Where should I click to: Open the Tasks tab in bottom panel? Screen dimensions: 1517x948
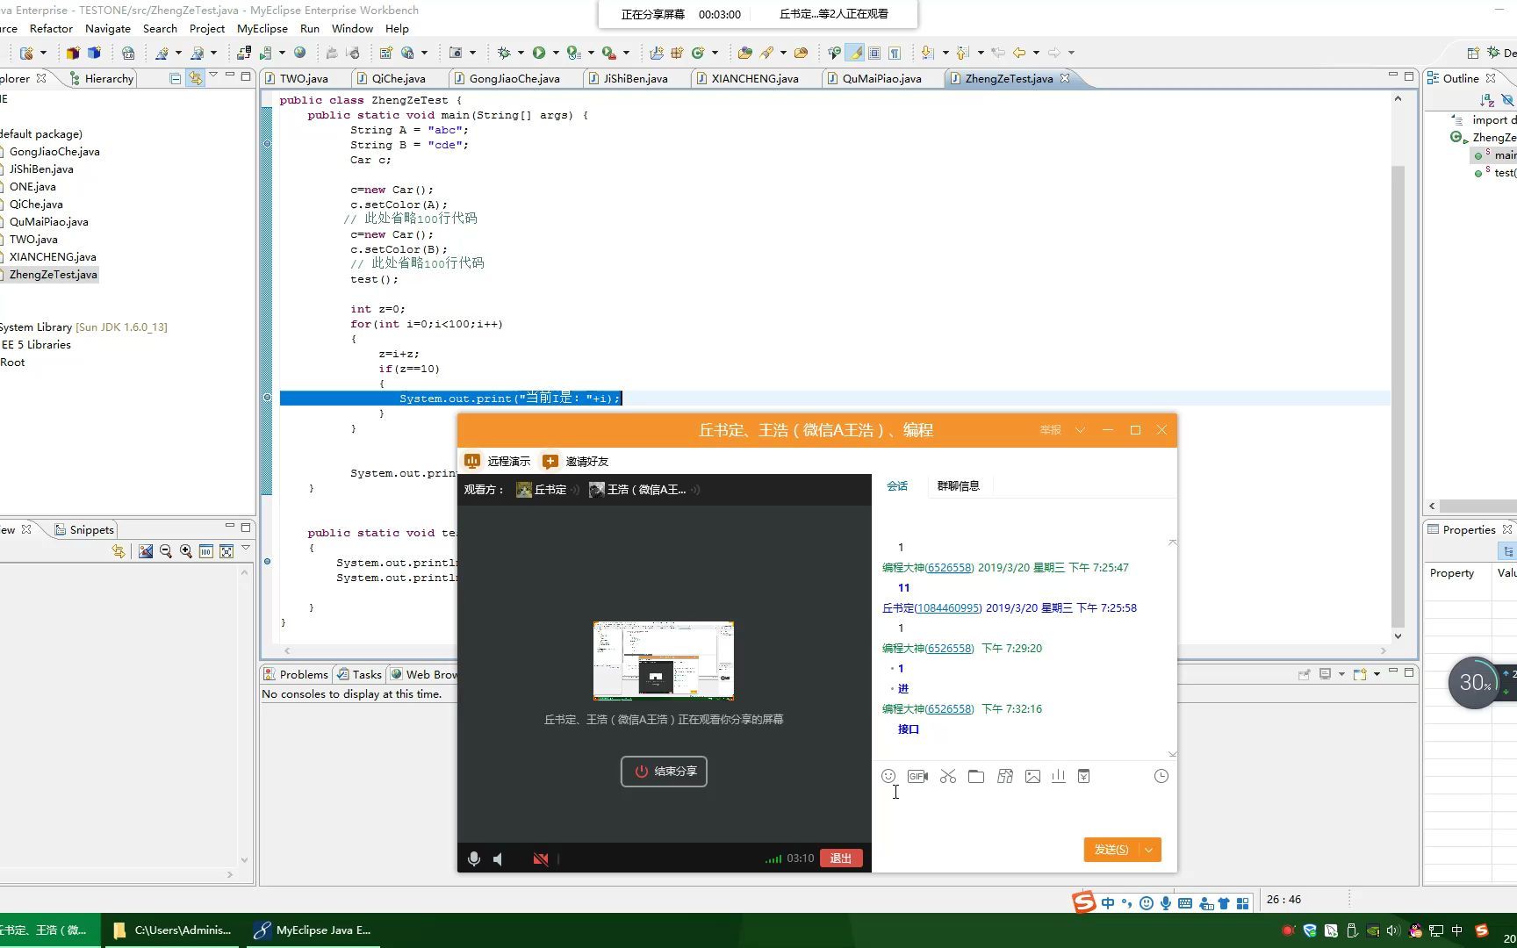click(360, 674)
